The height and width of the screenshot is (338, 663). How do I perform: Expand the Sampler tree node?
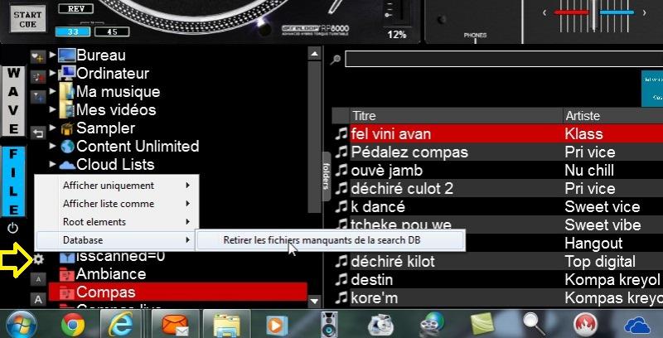52,128
